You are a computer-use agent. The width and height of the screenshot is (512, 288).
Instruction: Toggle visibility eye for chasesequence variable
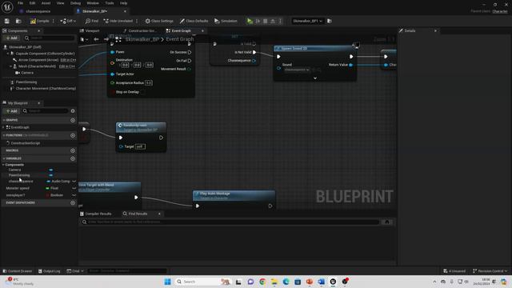click(x=74, y=182)
